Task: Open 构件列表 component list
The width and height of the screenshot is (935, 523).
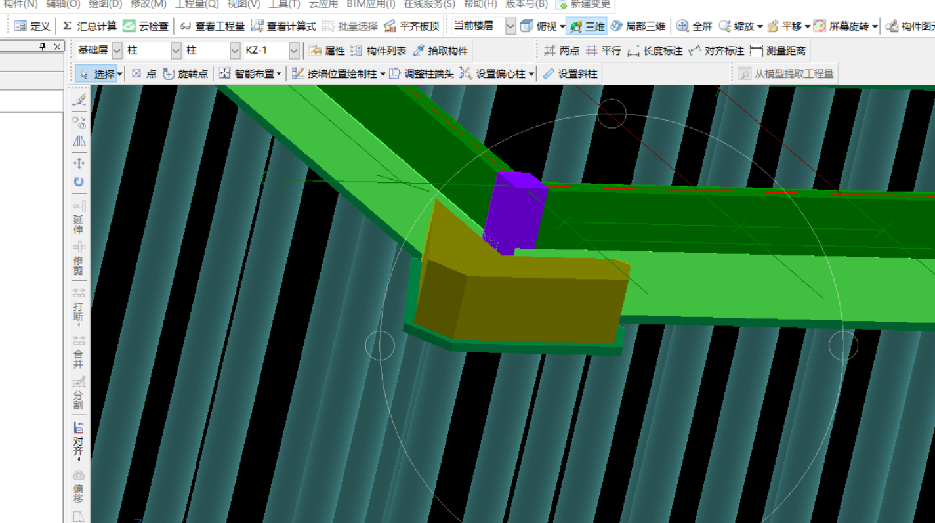Action: [378, 51]
